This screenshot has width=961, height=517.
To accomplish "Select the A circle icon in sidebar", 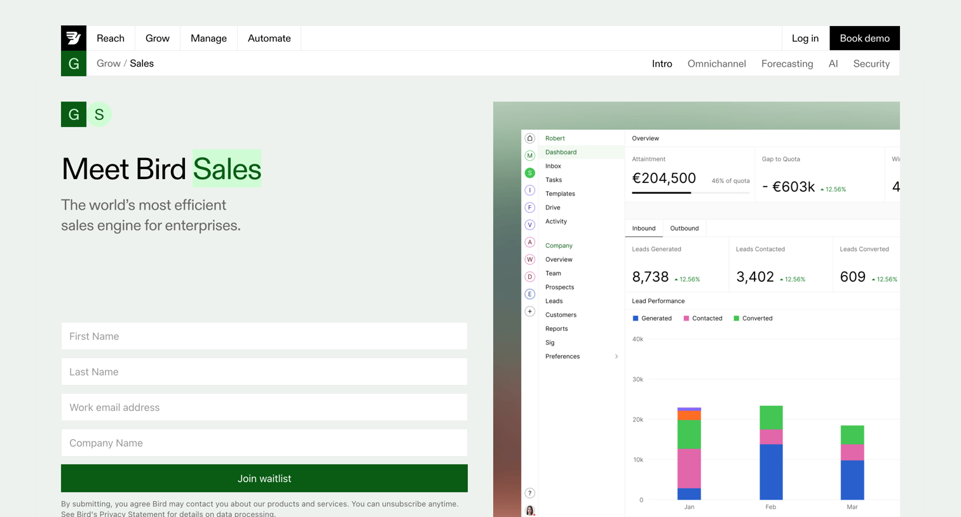I will tap(530, 242).
